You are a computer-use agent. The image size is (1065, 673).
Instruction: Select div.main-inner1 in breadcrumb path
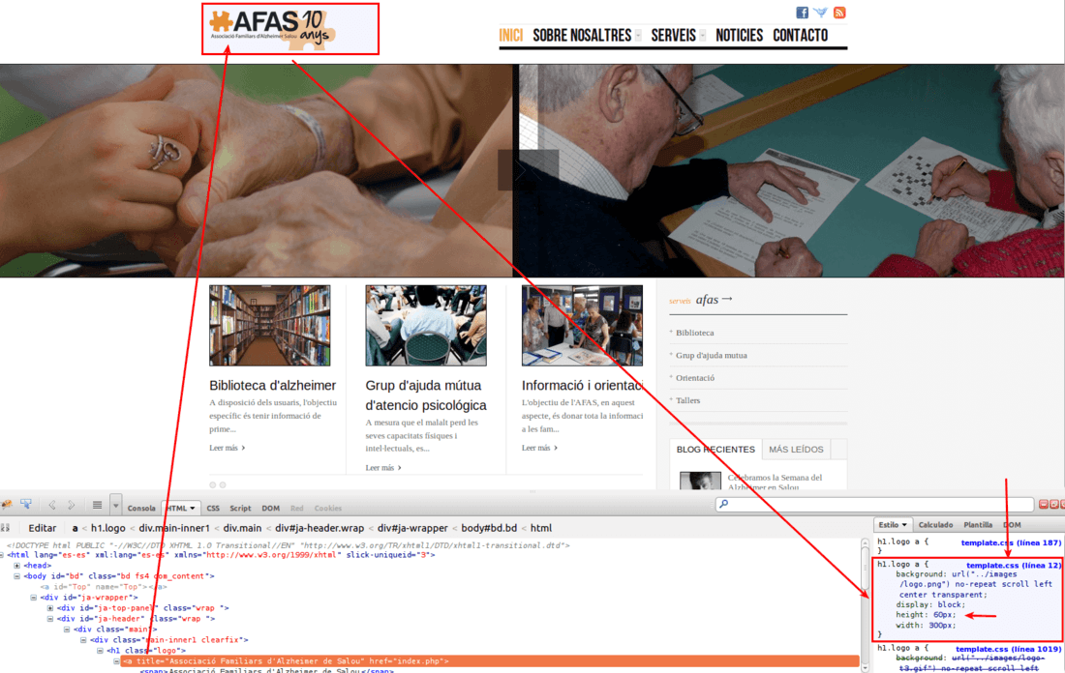tap(174, 528)
